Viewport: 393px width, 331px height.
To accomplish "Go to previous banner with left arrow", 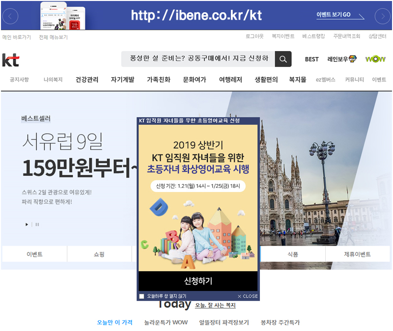I will coord(10,16).
